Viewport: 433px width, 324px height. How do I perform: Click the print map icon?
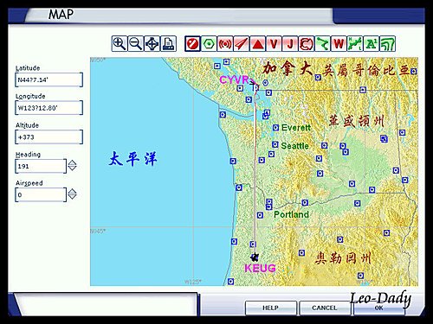[x=168, y=44]
